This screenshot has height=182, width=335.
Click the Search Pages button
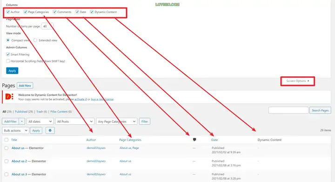(320, 110)
